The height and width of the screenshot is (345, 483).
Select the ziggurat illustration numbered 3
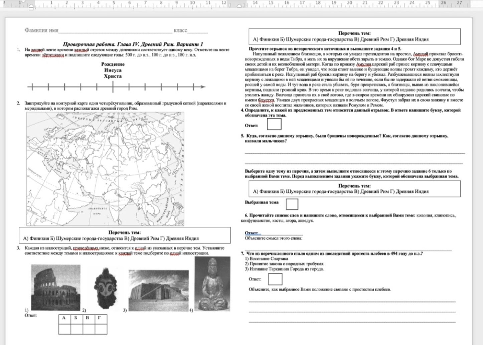pyautogui.click(x=158, y=291)
